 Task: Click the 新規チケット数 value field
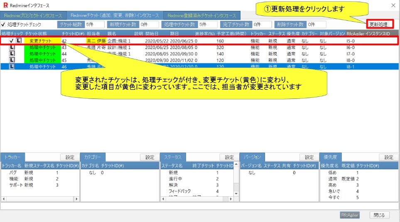click(x=149, y=25)
